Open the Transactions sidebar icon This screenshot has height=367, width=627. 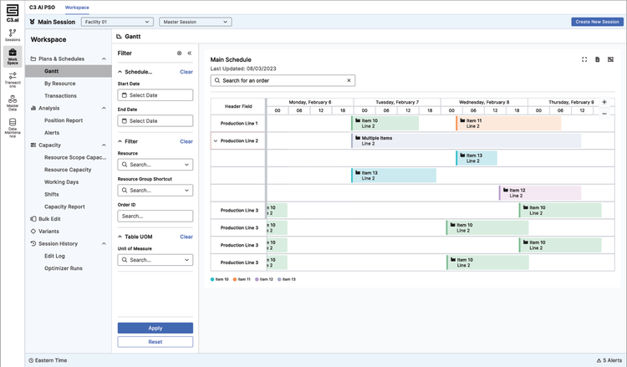click(x=13, y=79)
